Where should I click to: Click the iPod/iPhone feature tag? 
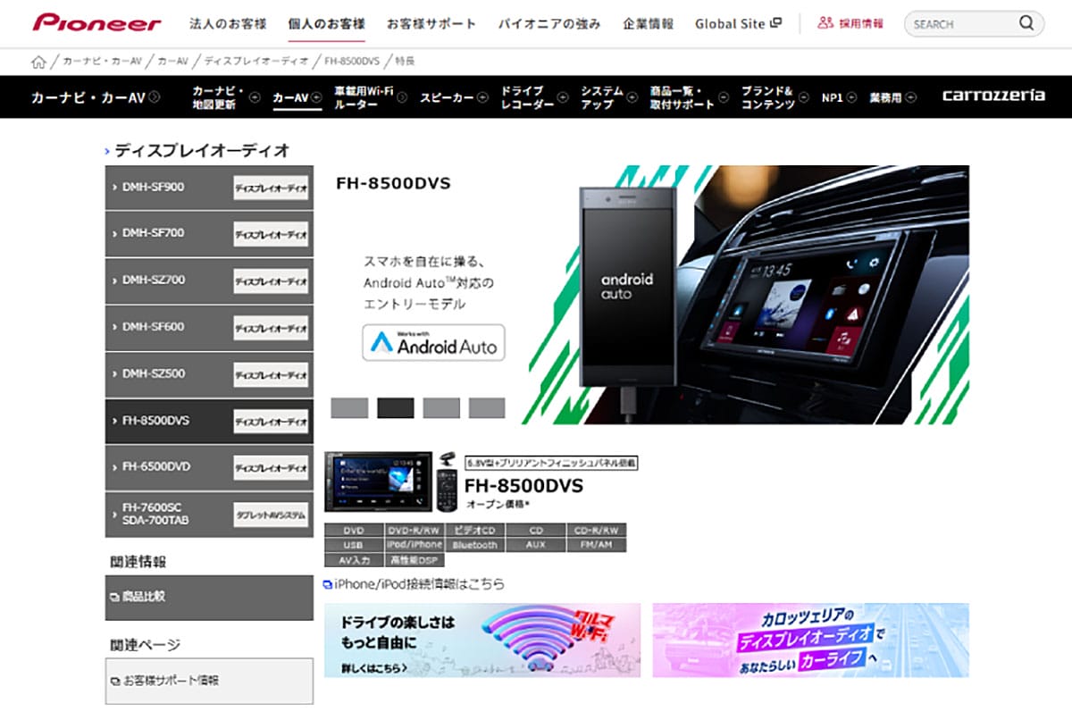tap(415, 545)
